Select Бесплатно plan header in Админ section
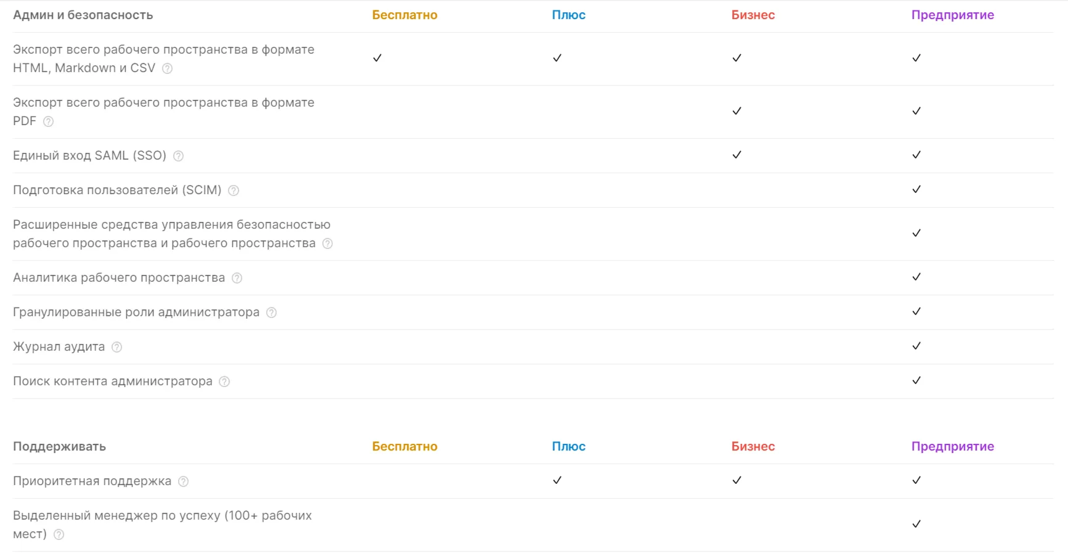This screenshot has width=1068, height=556. pyautogui.click(x=404, y=15)
